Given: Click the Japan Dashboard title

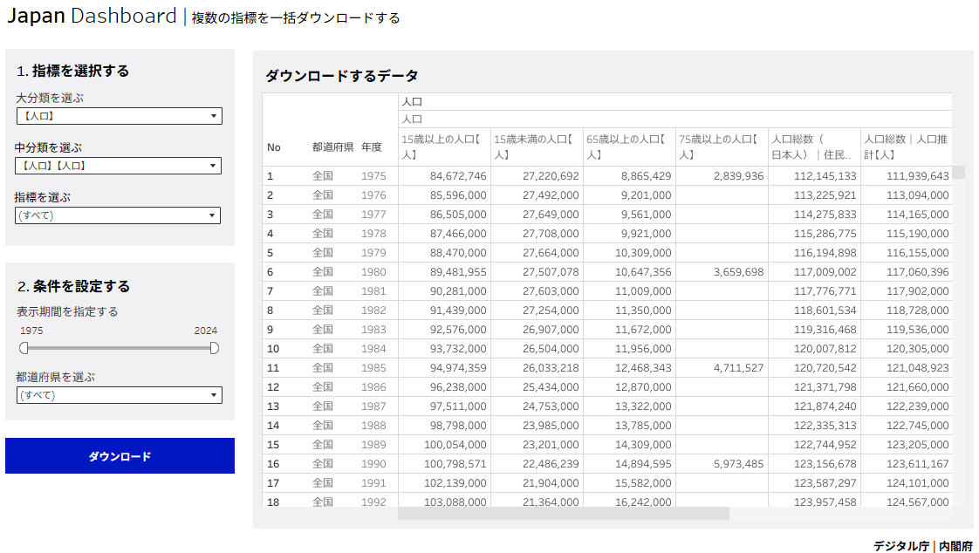Looking at the screenshot, I should click(x=87, y=16).
